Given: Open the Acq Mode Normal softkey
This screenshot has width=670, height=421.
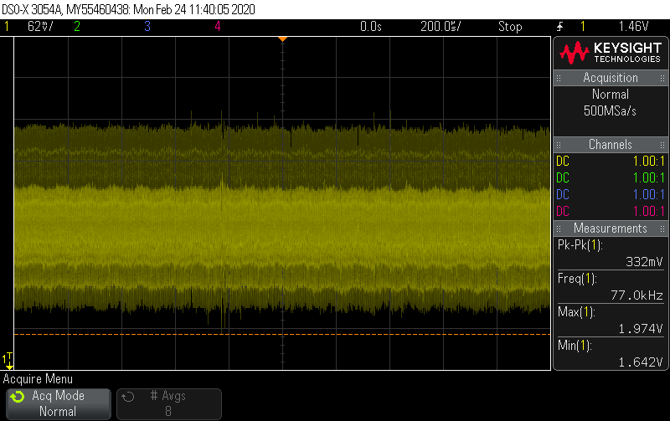Looking at the screenshot, I should coord(59,403).
